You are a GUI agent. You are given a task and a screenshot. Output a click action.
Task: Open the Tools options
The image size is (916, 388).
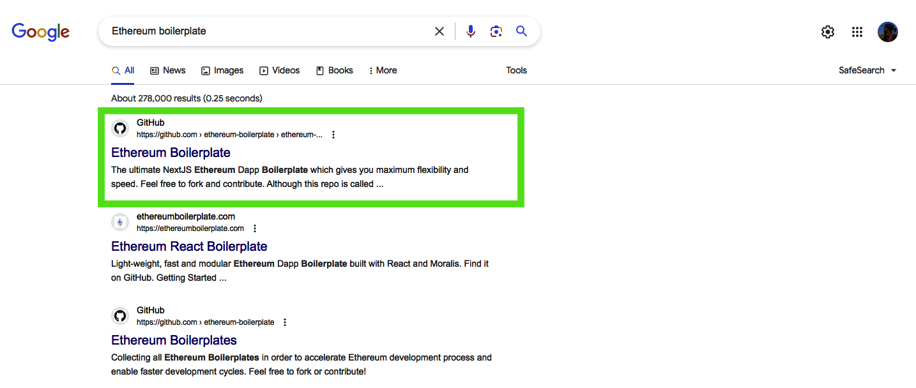[x=517, y=70]
